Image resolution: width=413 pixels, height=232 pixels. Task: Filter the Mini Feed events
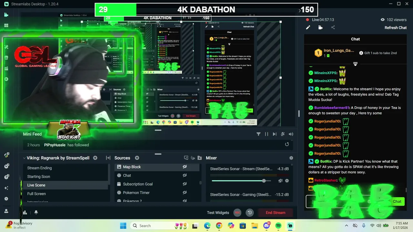[x=258, y=134]
